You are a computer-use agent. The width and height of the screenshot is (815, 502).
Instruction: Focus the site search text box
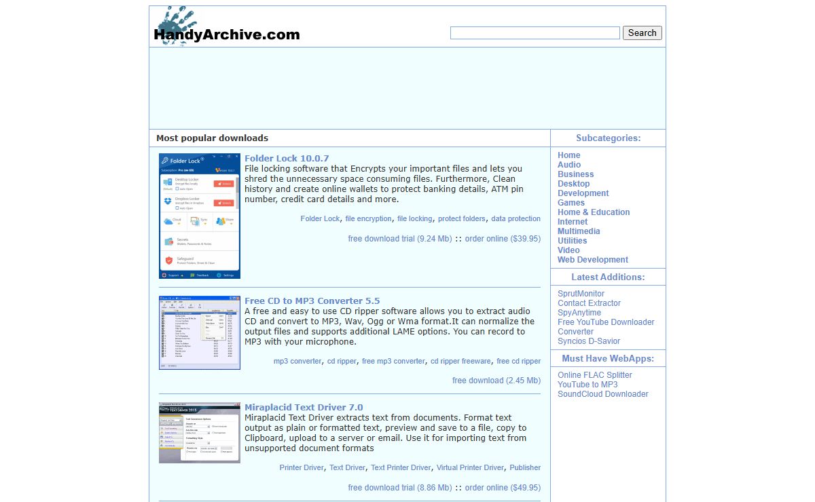535,33
